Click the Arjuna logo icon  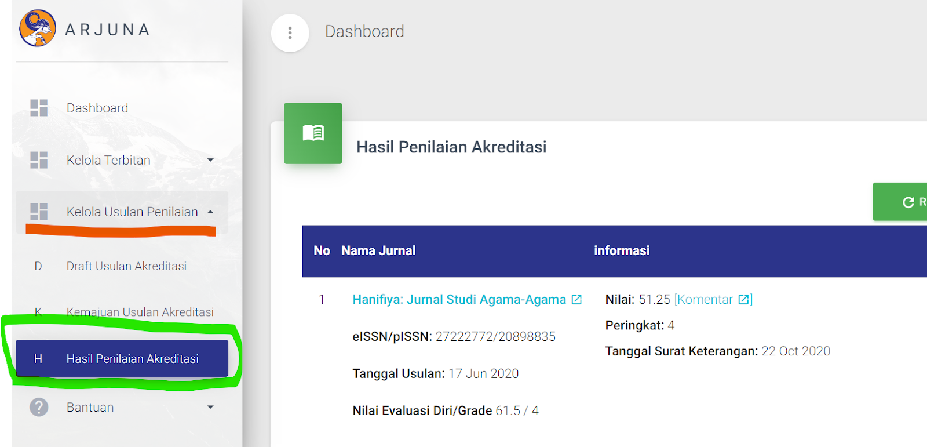38,28
